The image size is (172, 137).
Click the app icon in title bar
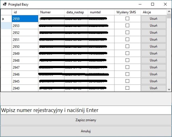[x=4, y=4]
